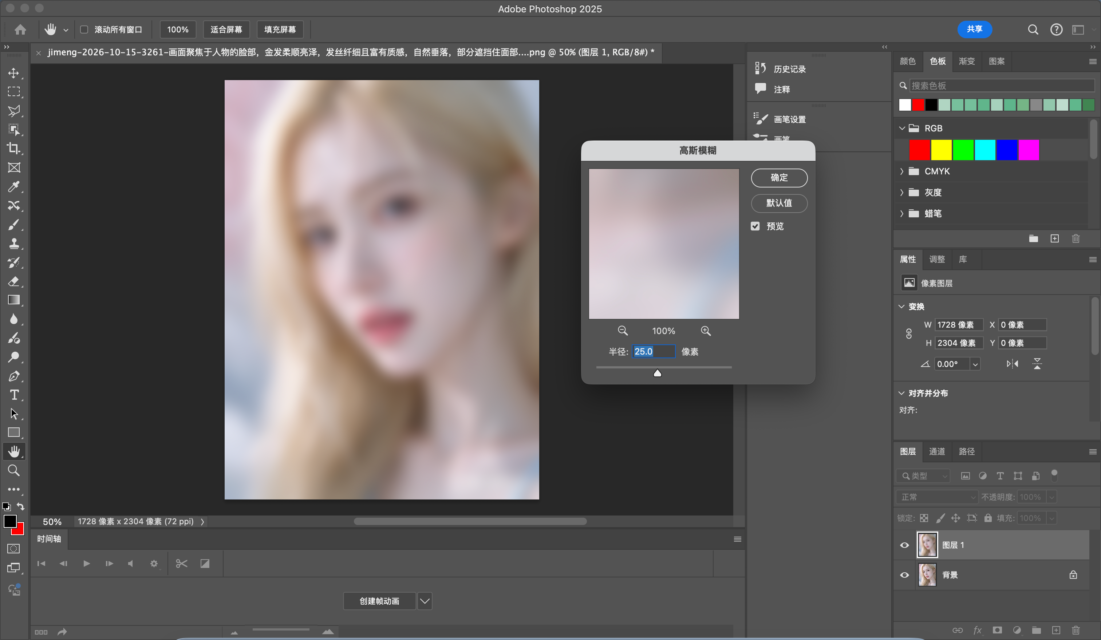Uncheck the 预览 checkbox
Screen dimensions: 1101x640
pyautogui.click(x=755, y=226)
